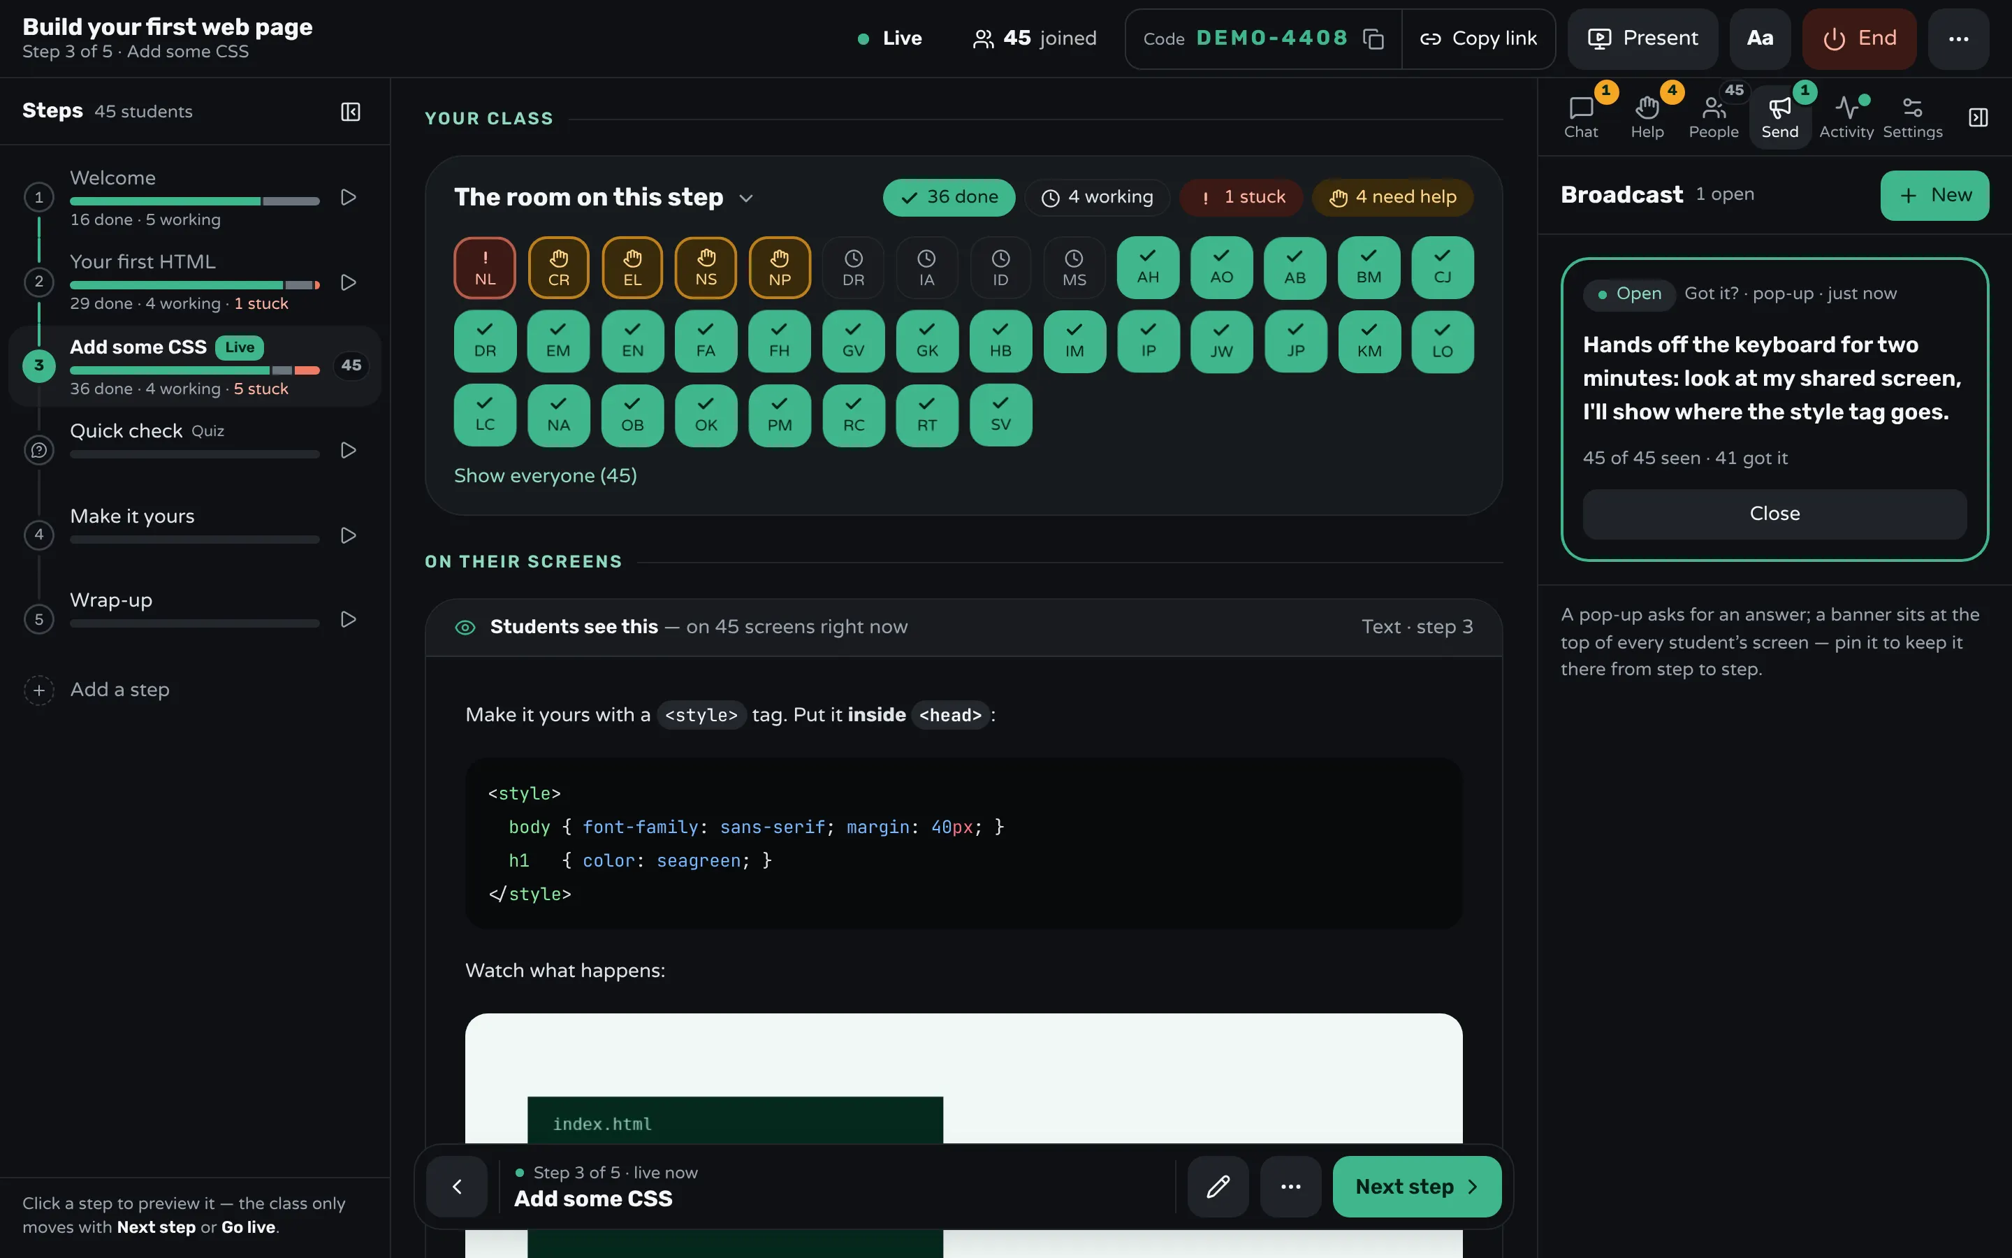Screen dimensions: 2012x1258
Task: Filter room by 4 need help
Action: point(1392,198)
